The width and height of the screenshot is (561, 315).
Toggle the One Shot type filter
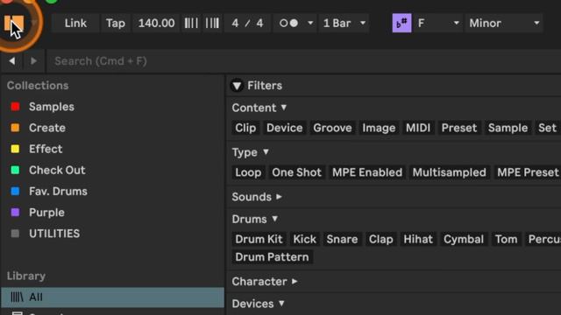296,172
